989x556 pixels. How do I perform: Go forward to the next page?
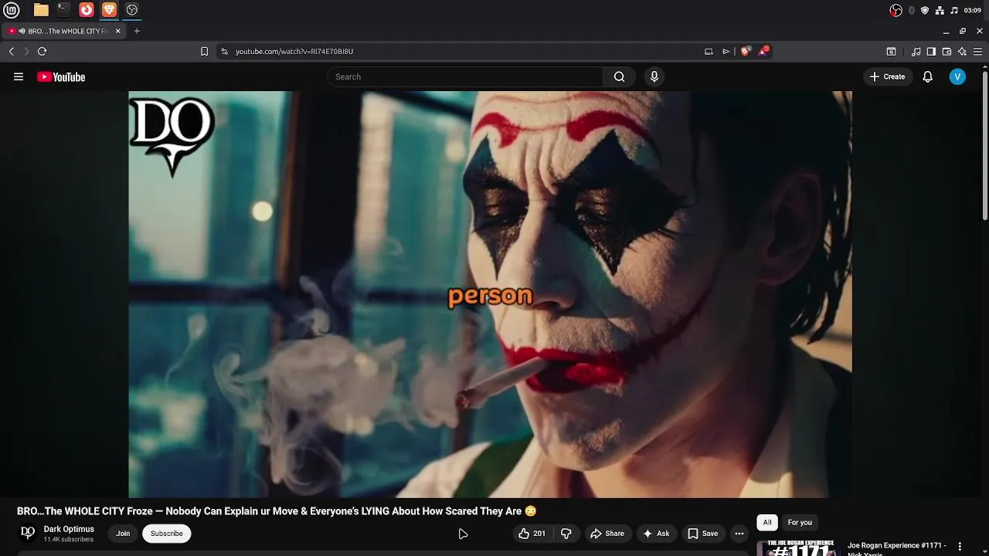tap(26, 51)
